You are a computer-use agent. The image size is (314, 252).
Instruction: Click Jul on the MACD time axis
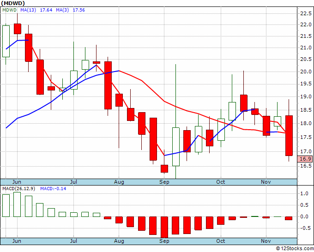[73, 241]
